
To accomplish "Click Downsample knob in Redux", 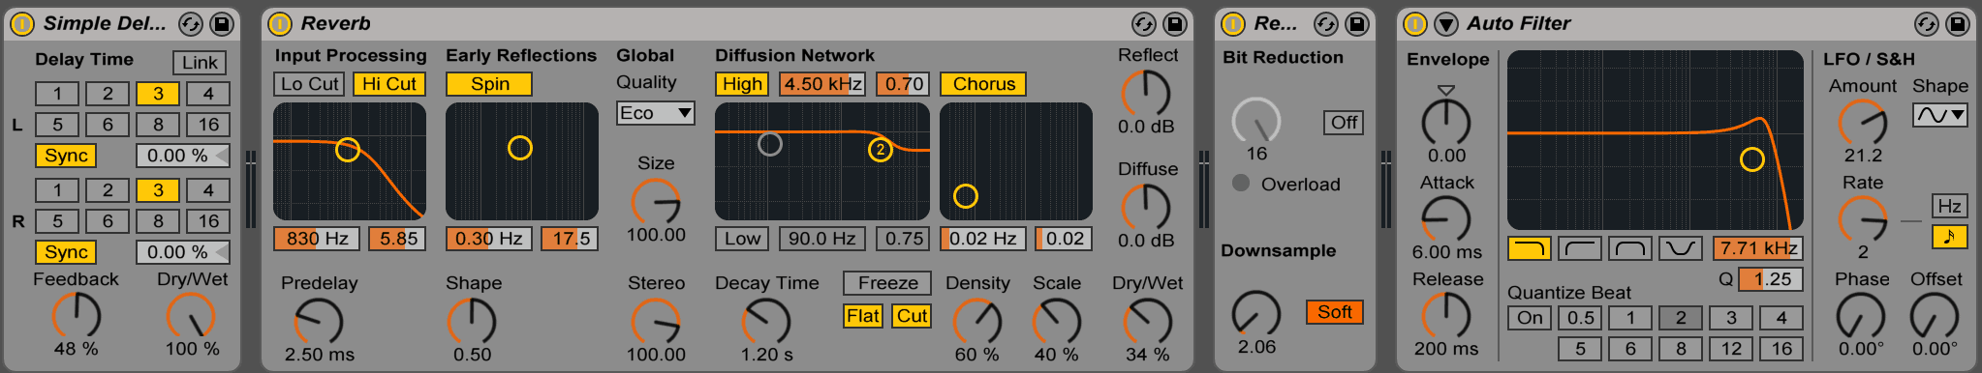I will (1256, 313).
